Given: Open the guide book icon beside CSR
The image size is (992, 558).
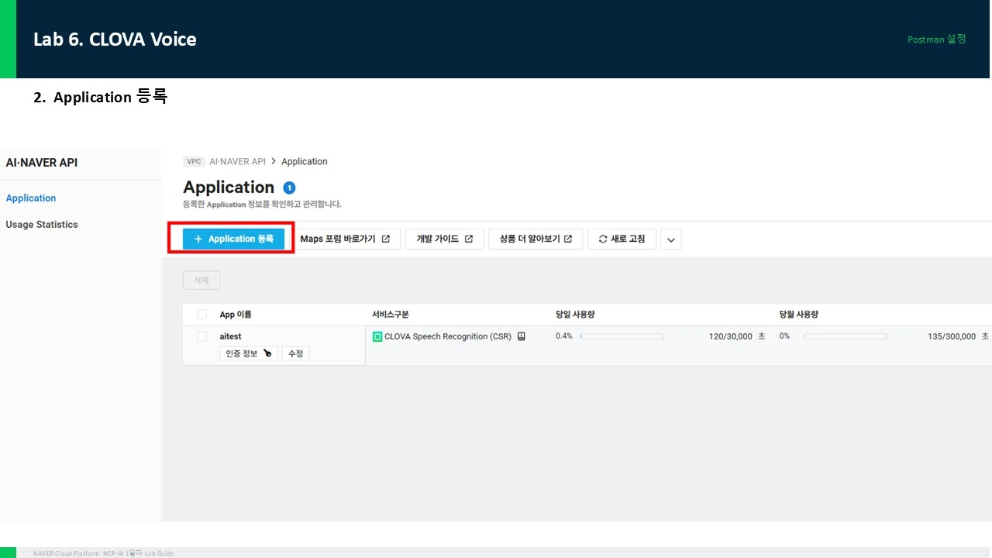Looking at the screenshot, I should click(522, 336).
